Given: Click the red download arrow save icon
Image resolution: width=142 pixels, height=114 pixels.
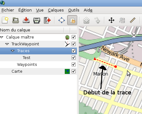Looking at the screenshot, I should 26,20.
